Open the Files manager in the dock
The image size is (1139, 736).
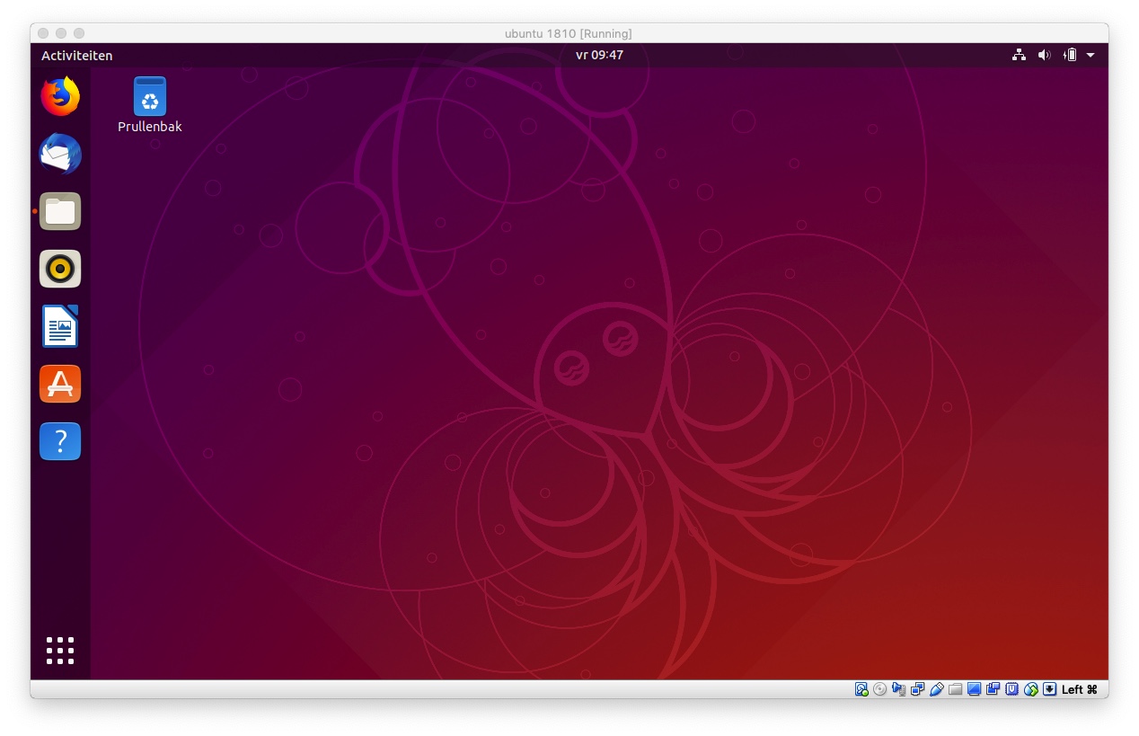click(x=60, y=212)
